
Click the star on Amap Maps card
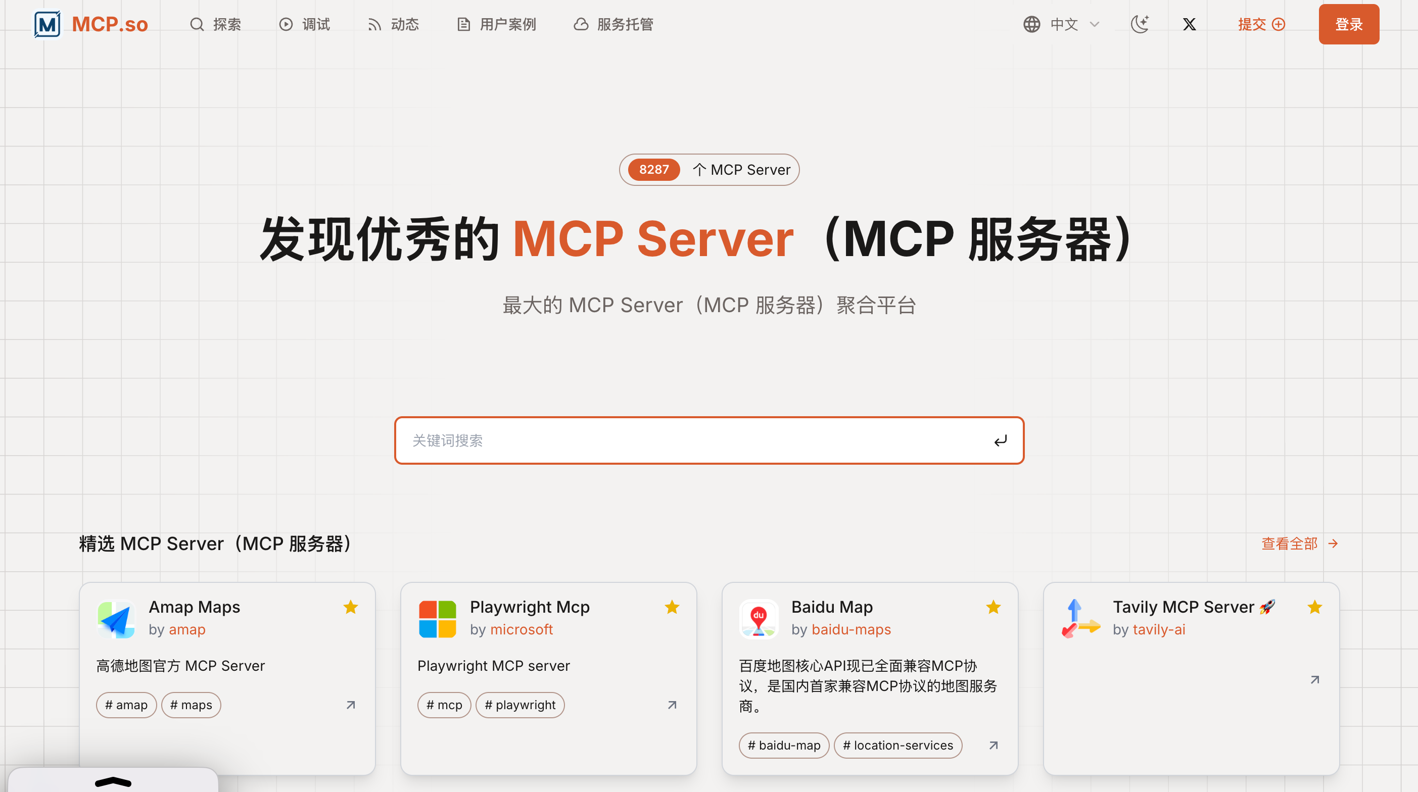pyautogui.click(x=351, y=607)
